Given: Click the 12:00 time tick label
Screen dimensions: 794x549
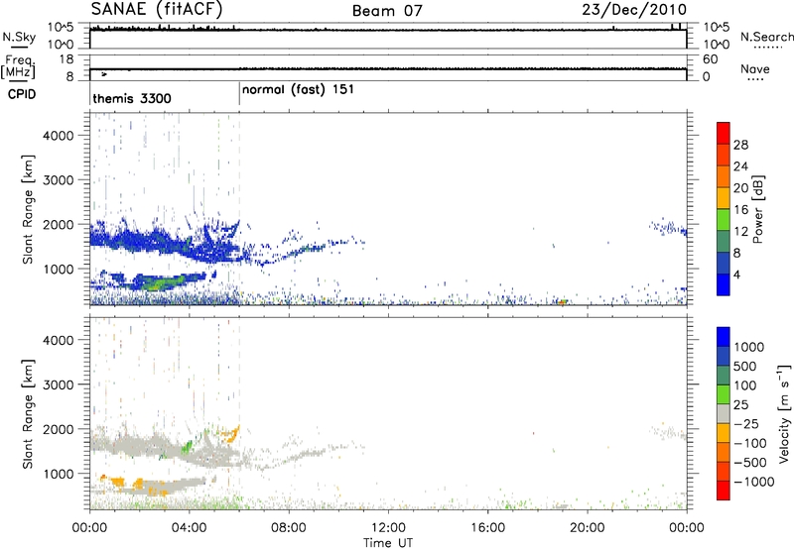Looking at the screenshot, I should pos(388,528).
